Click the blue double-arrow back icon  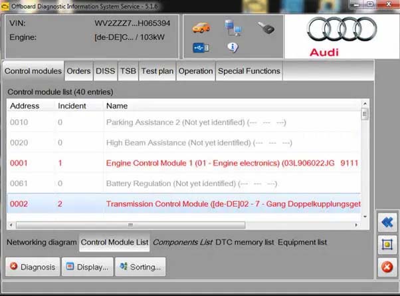[387, 222]
